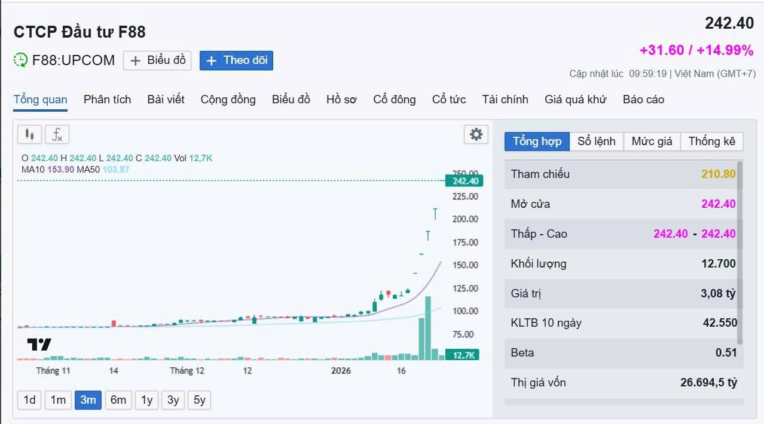764x424 pixels.
Task: Set chart range to 5y
Action: pos(200,400)
